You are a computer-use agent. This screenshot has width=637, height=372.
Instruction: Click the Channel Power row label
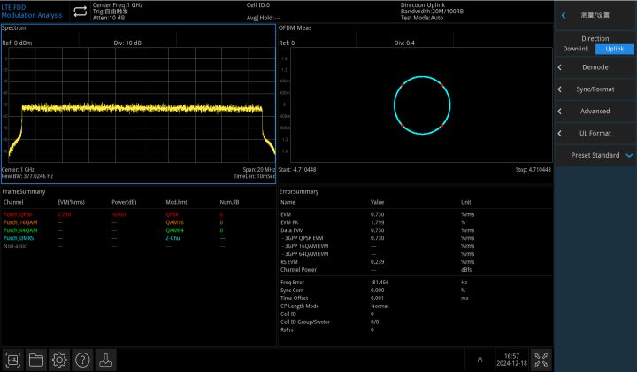(298, 270)
